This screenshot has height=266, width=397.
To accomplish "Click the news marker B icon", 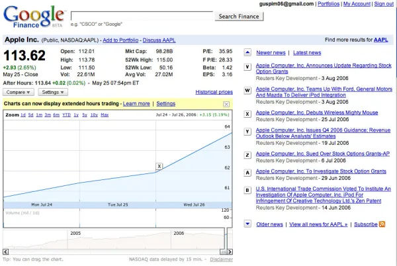I will coord(247,191).
